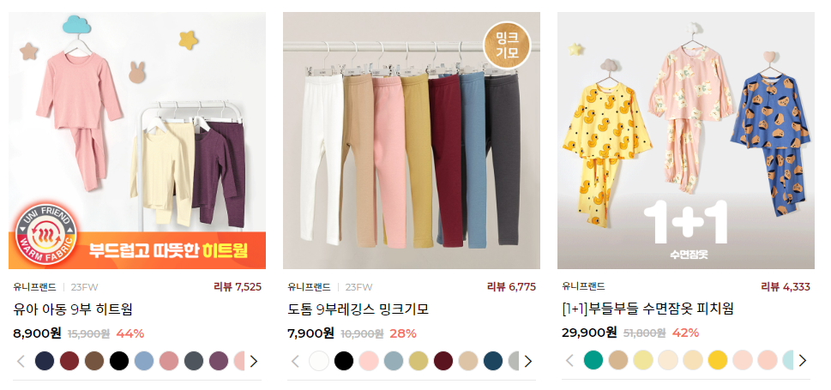Choose light blue swatch for 히트웜

pos(144,361)
